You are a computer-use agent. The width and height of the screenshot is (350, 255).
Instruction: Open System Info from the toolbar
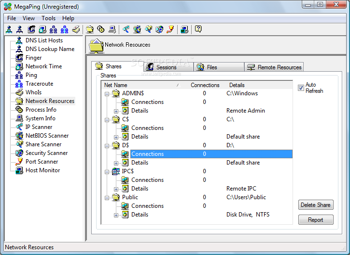(112, 29)
